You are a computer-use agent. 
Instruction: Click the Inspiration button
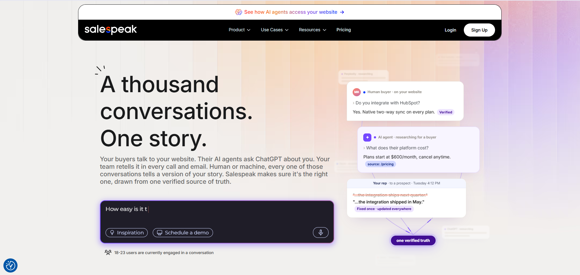pyautogui.click(x=126, y=232)
